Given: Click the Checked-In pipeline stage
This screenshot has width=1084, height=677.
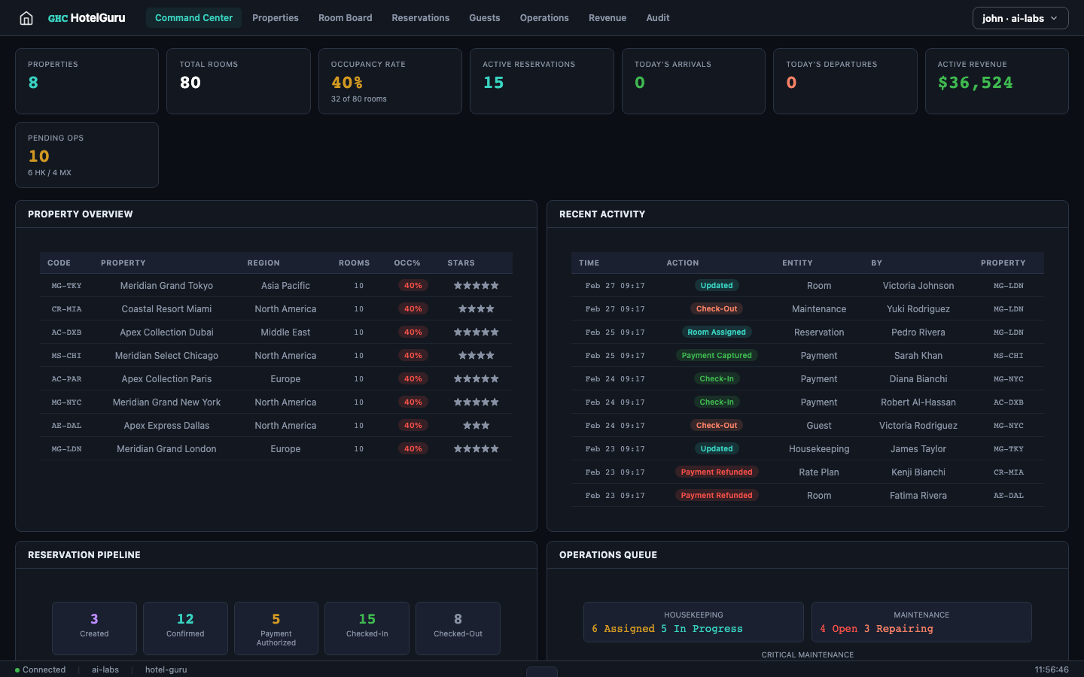Looking at the screenshot, I should (x=367, y=628).
